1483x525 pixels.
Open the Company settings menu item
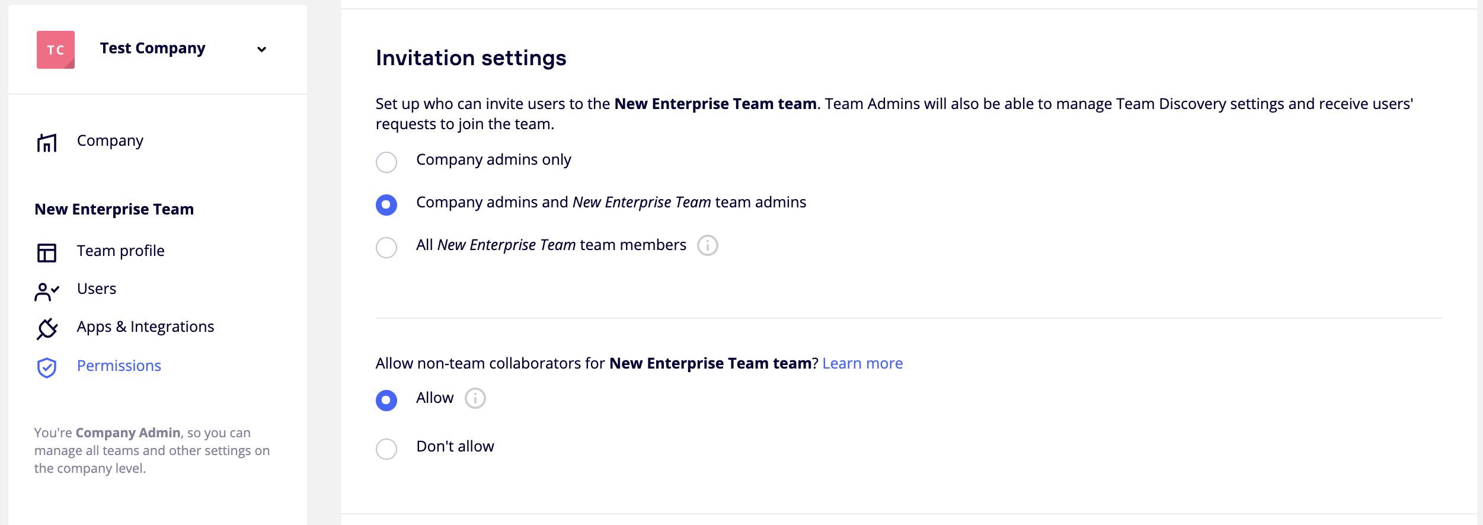110,141
